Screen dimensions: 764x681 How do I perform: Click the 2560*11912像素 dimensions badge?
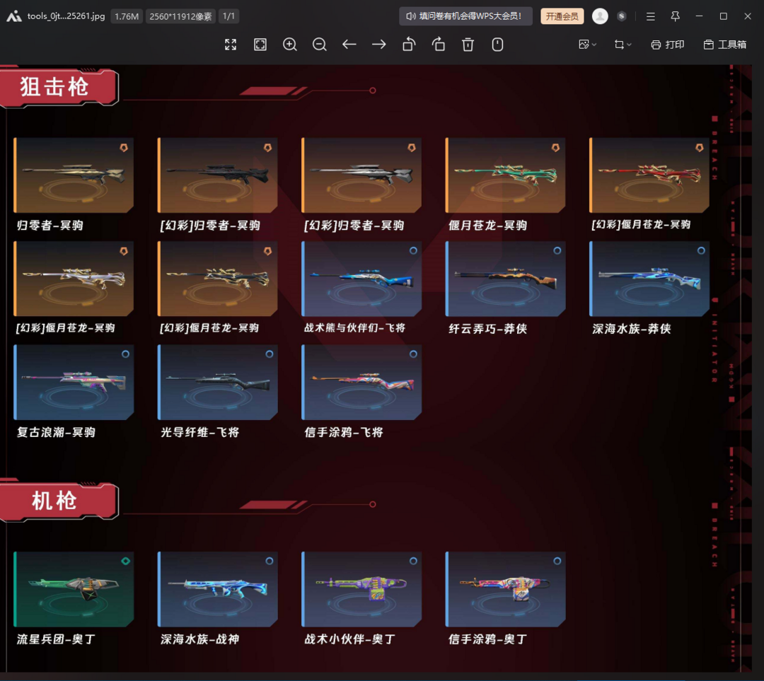pyautogui.click(x=180, y=16)
